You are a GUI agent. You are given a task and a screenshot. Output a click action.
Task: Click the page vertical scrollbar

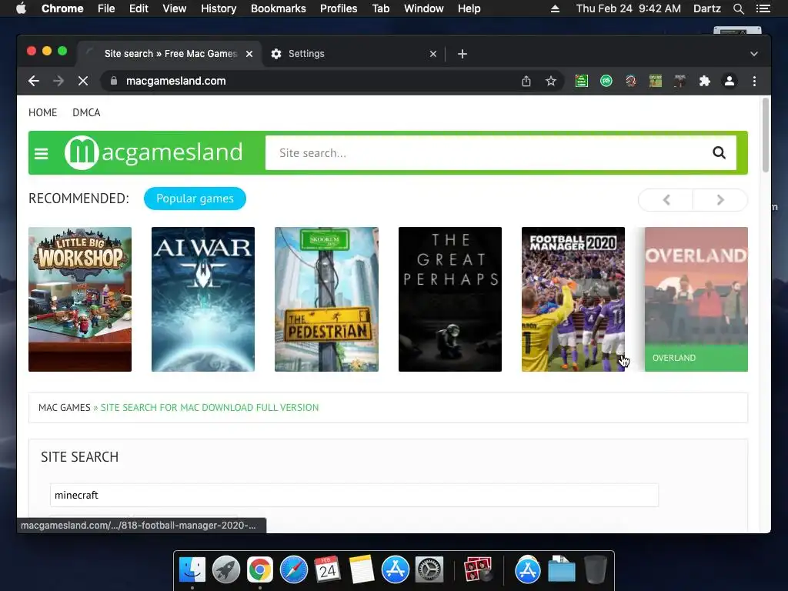pos(766,135)
